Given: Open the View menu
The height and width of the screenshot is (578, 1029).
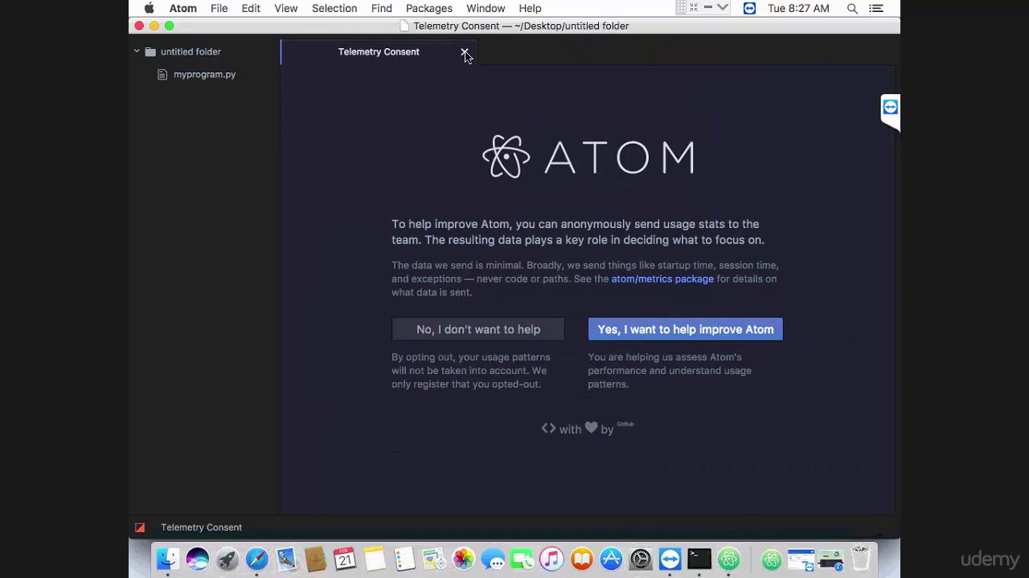Looking at the screenshot, I should pyautogui.click(x=285, y=8).
